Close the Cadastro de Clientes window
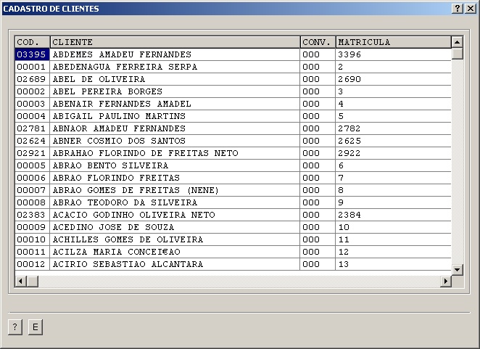Viewport: 480px width, 349px height. click(470, 8)
